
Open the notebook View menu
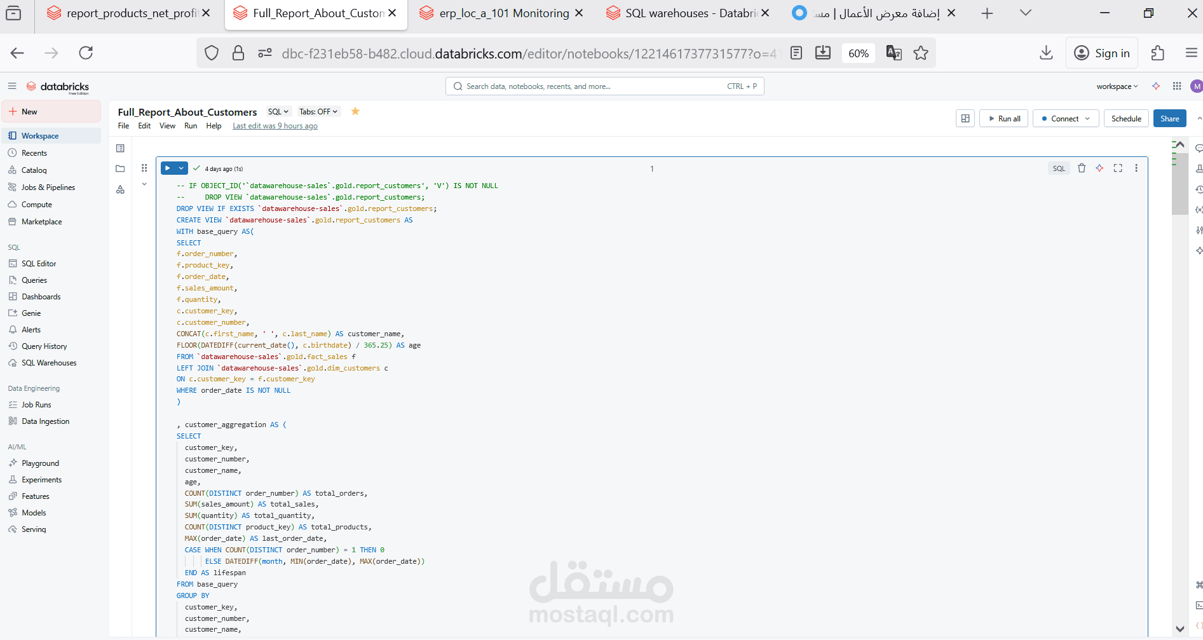167,126
